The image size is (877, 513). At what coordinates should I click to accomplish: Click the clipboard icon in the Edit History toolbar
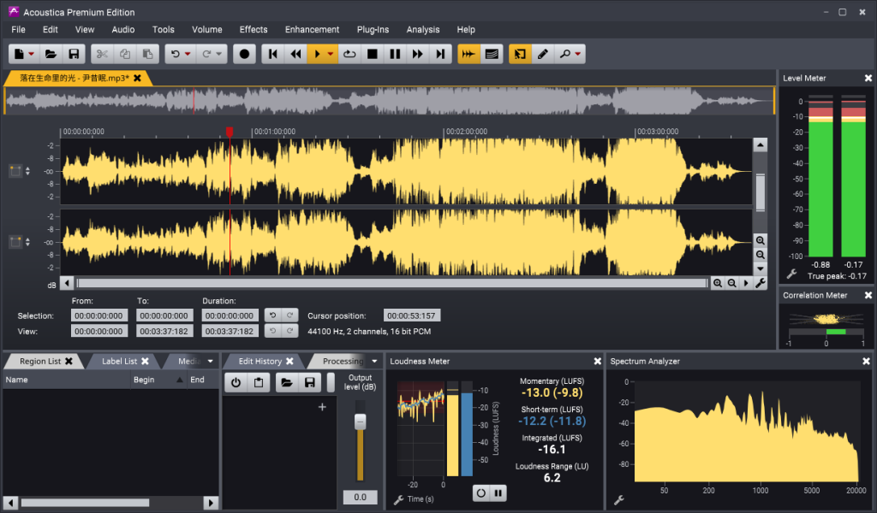click(x=259, y=383)
